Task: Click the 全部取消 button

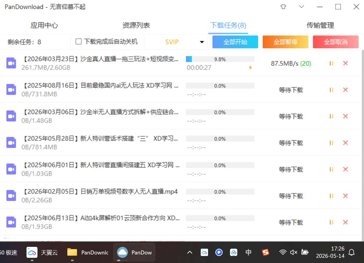Action: point(336,42)
